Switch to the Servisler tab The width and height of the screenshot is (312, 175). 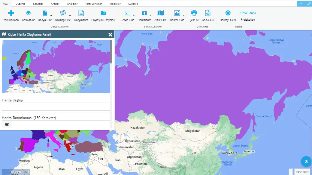point(38,4)
